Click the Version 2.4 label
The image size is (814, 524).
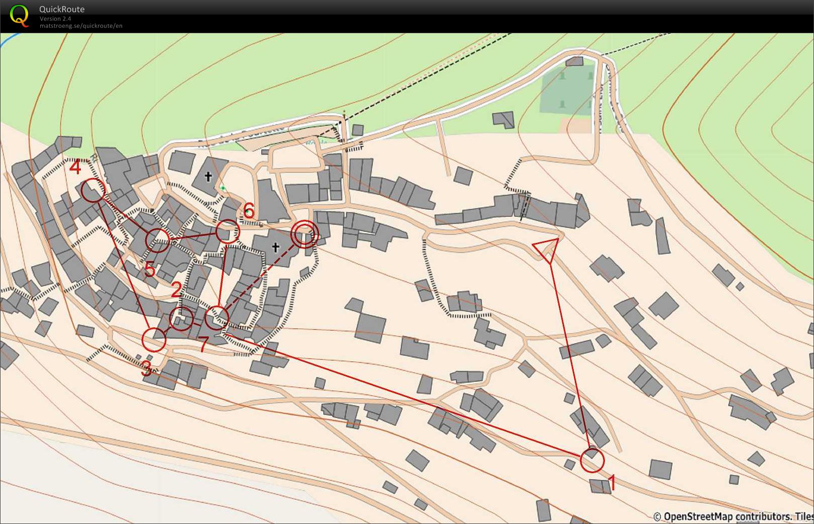(55, 19)
